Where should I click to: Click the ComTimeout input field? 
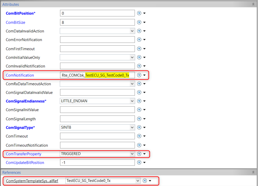pos(97,136)
